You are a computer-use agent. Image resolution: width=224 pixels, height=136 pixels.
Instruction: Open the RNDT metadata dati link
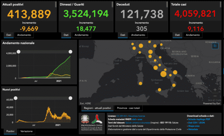point(134,119)
